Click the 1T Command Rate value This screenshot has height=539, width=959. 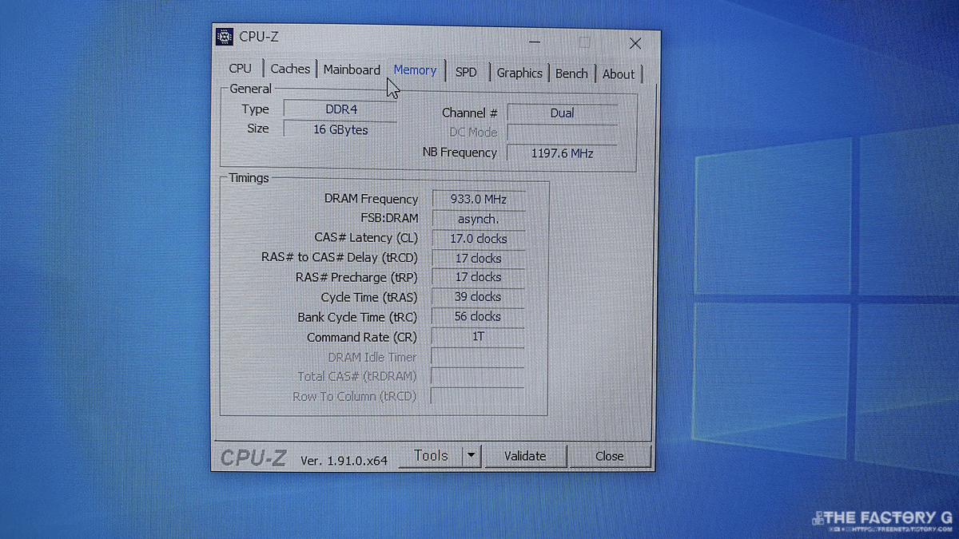(478, 337)
